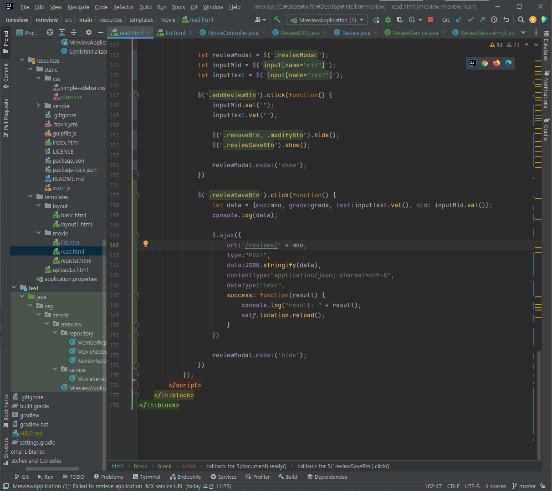Collapse the movie folder in tree
This screenshot has height=491, width=552.
tap(39, 233)
